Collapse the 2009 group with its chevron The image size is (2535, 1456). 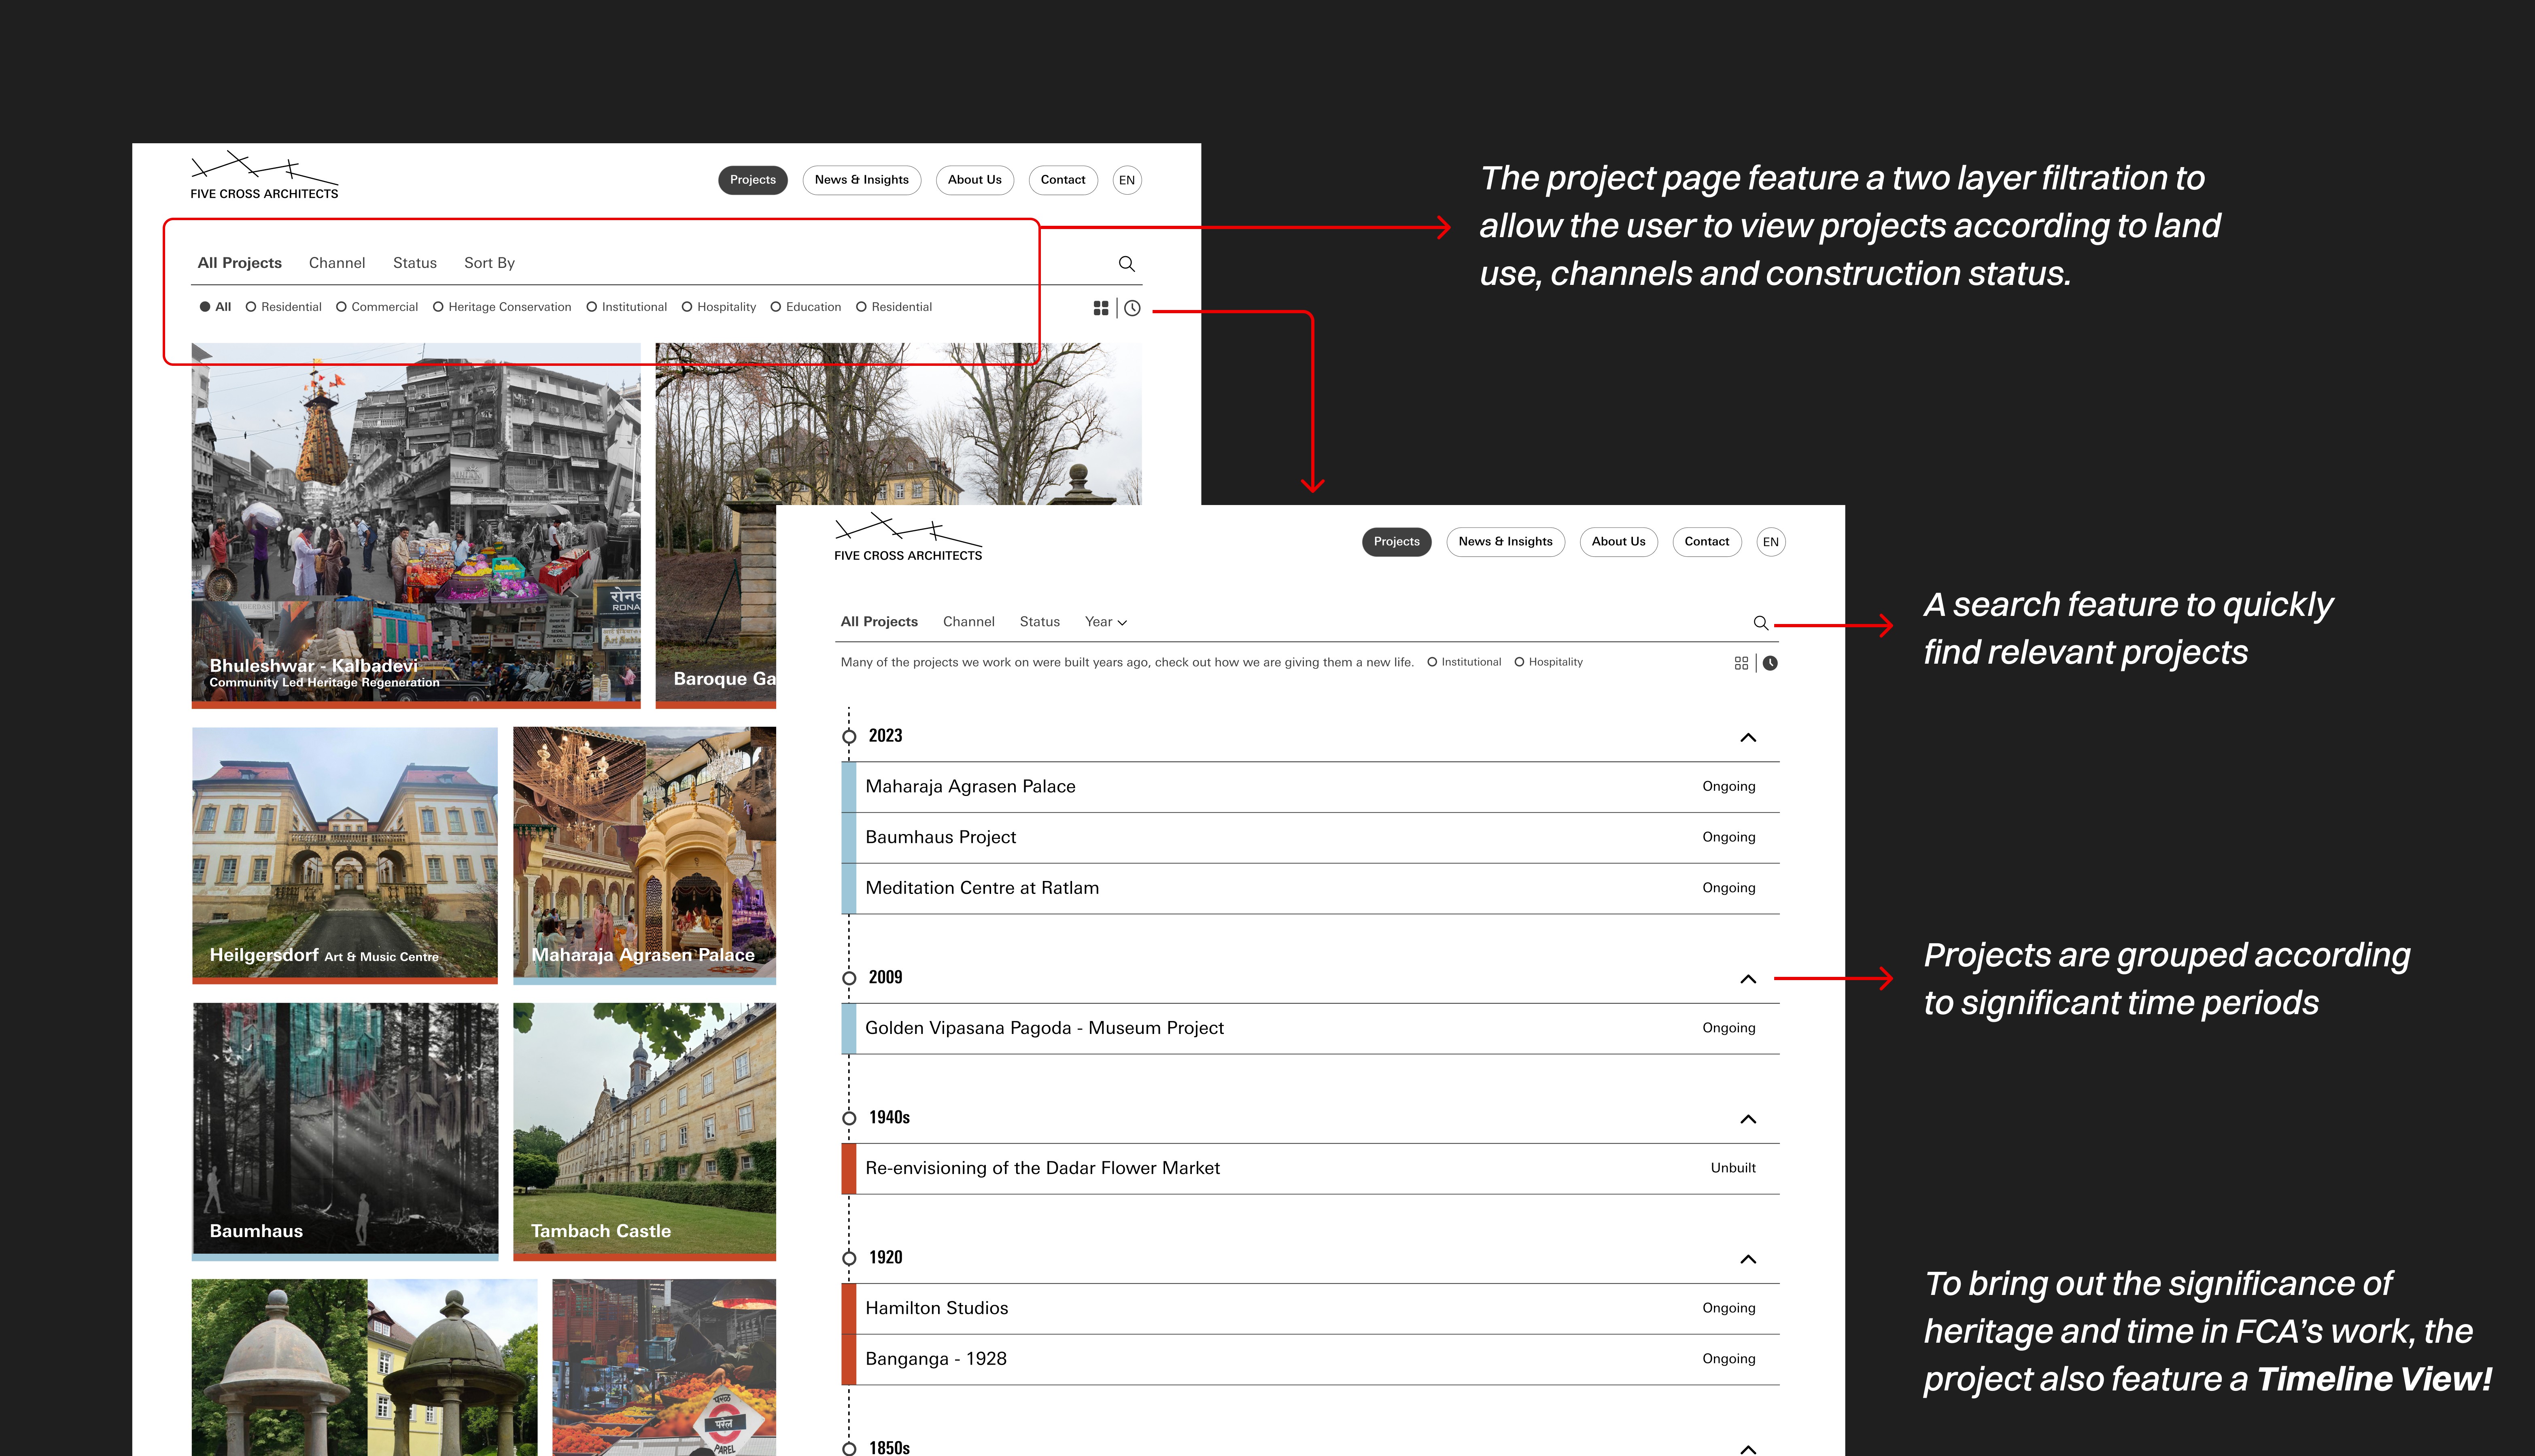1748,979
